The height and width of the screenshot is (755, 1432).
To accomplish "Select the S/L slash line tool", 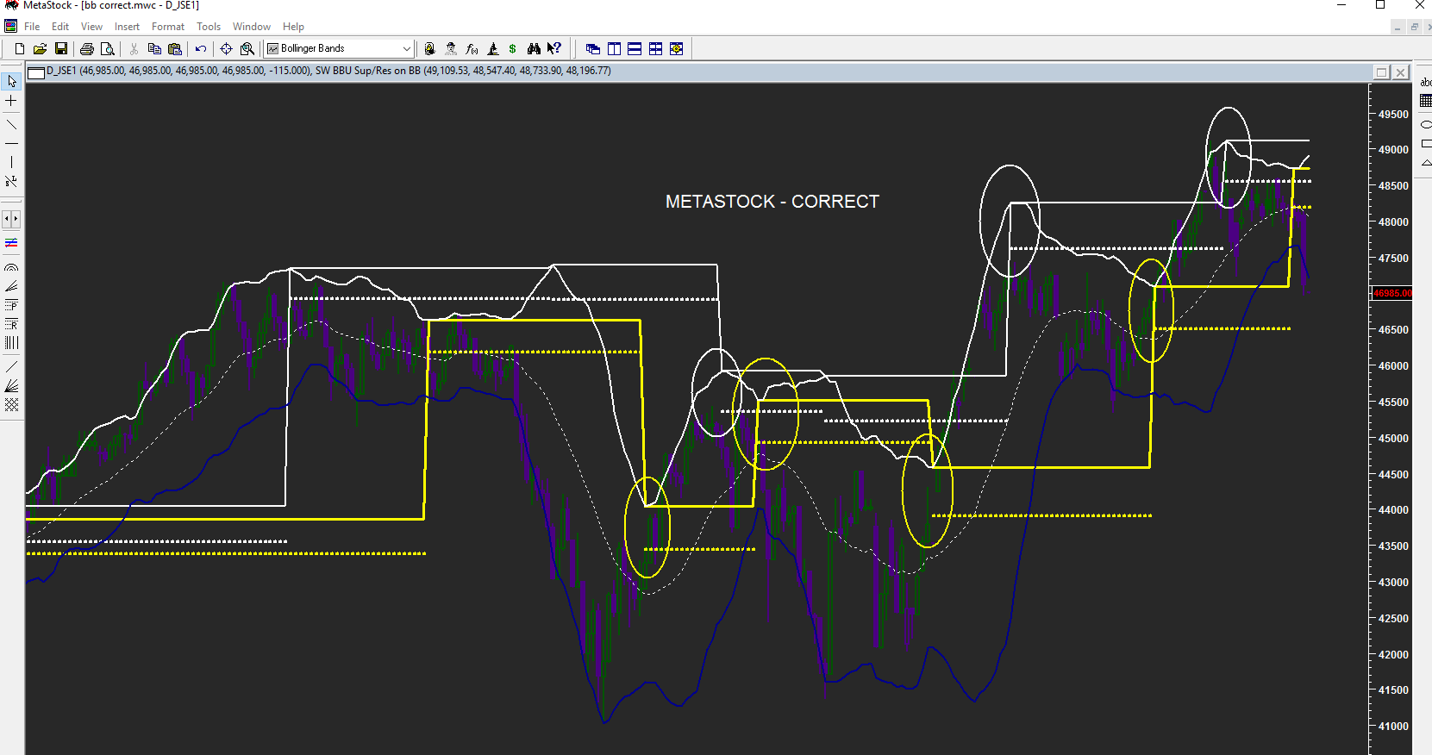I will coord(11,181).
